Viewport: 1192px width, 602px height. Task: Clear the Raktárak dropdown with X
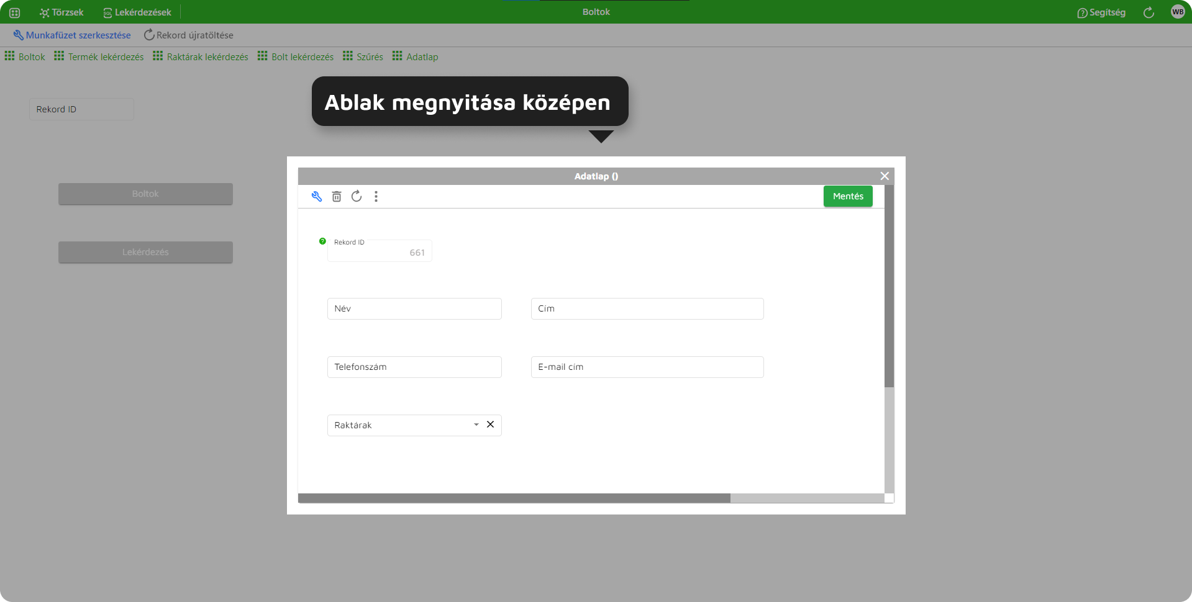(491, 425)
